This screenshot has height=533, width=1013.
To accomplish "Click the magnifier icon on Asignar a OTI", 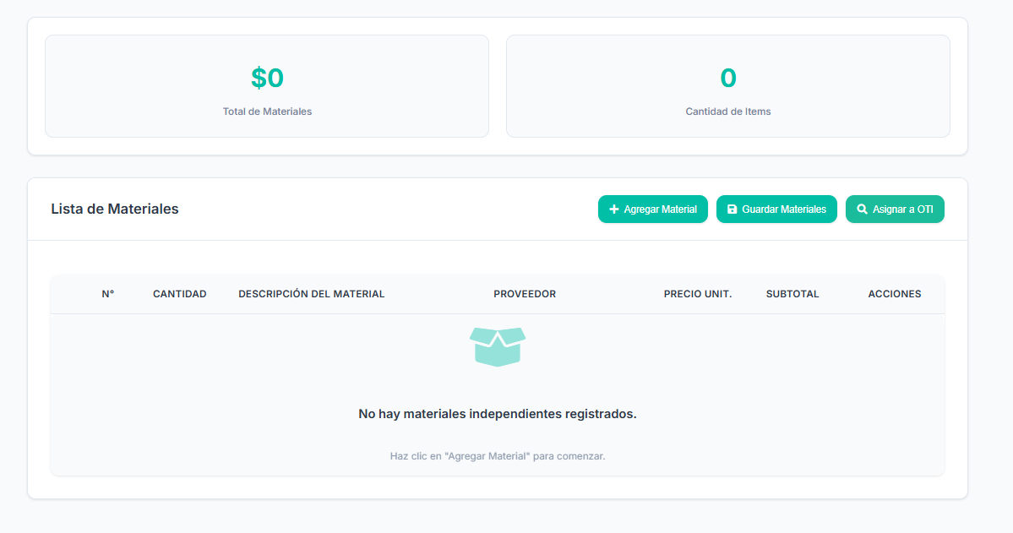I will coord(862,209).
